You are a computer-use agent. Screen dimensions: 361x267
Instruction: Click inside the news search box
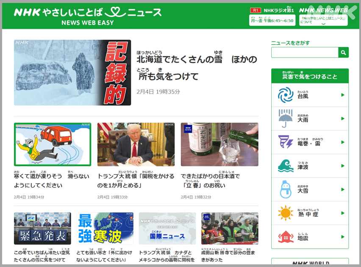click(304, 52)
